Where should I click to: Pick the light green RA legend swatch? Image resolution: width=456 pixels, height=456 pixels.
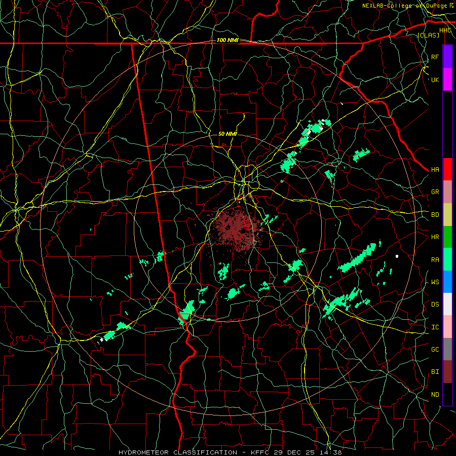447,259
